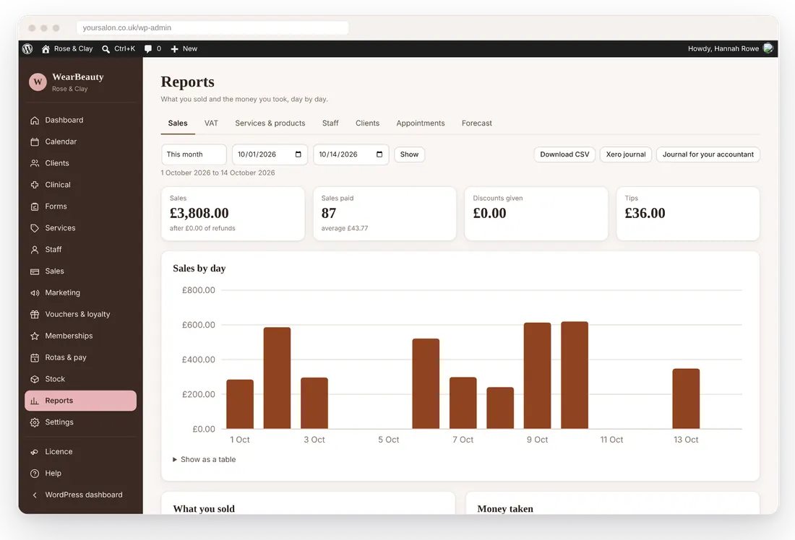Image resolution: width=795 pixels, height=540 pixels.
Task: Click the 13 Oct sales bar
Action: tap(686, 399)
